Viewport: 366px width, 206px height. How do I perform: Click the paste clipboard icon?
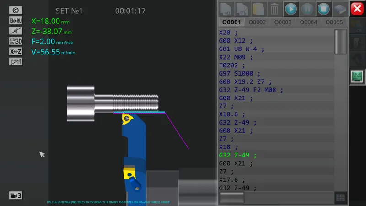click(258, 9)
